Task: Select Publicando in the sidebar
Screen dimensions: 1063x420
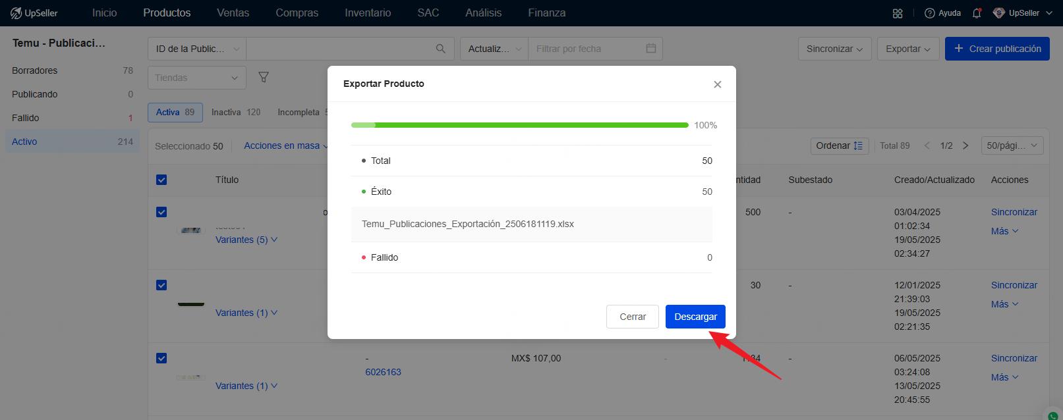Action: 72,94
